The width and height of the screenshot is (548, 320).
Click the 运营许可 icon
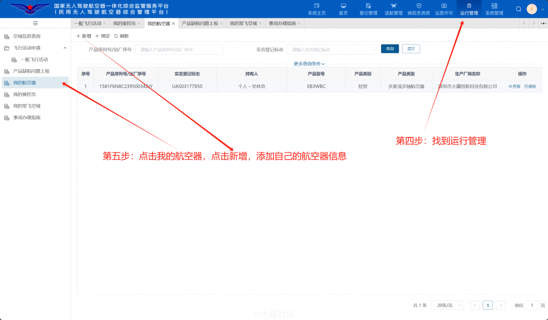click(x=443, y=10)
